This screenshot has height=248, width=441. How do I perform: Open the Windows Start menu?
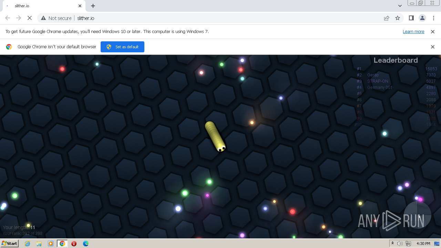(x=9, y=244)
